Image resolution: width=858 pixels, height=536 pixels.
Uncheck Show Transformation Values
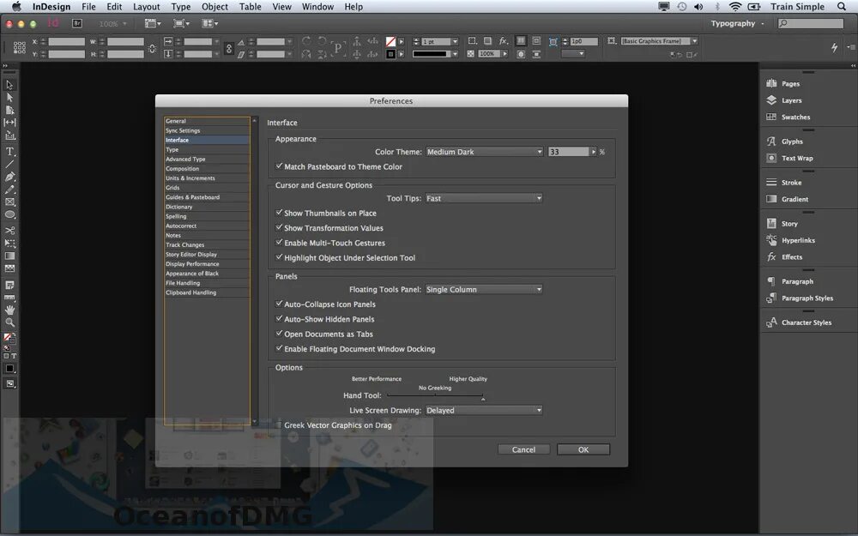pos(279,227)
